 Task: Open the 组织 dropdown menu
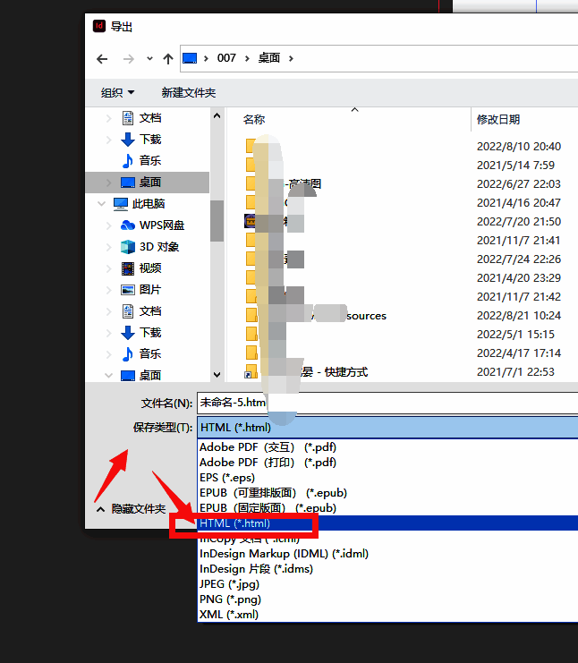click(118, 93)
